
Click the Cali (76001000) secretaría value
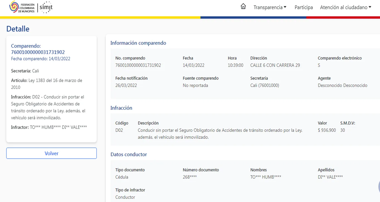pyautogui.click(x=264, y=85)
